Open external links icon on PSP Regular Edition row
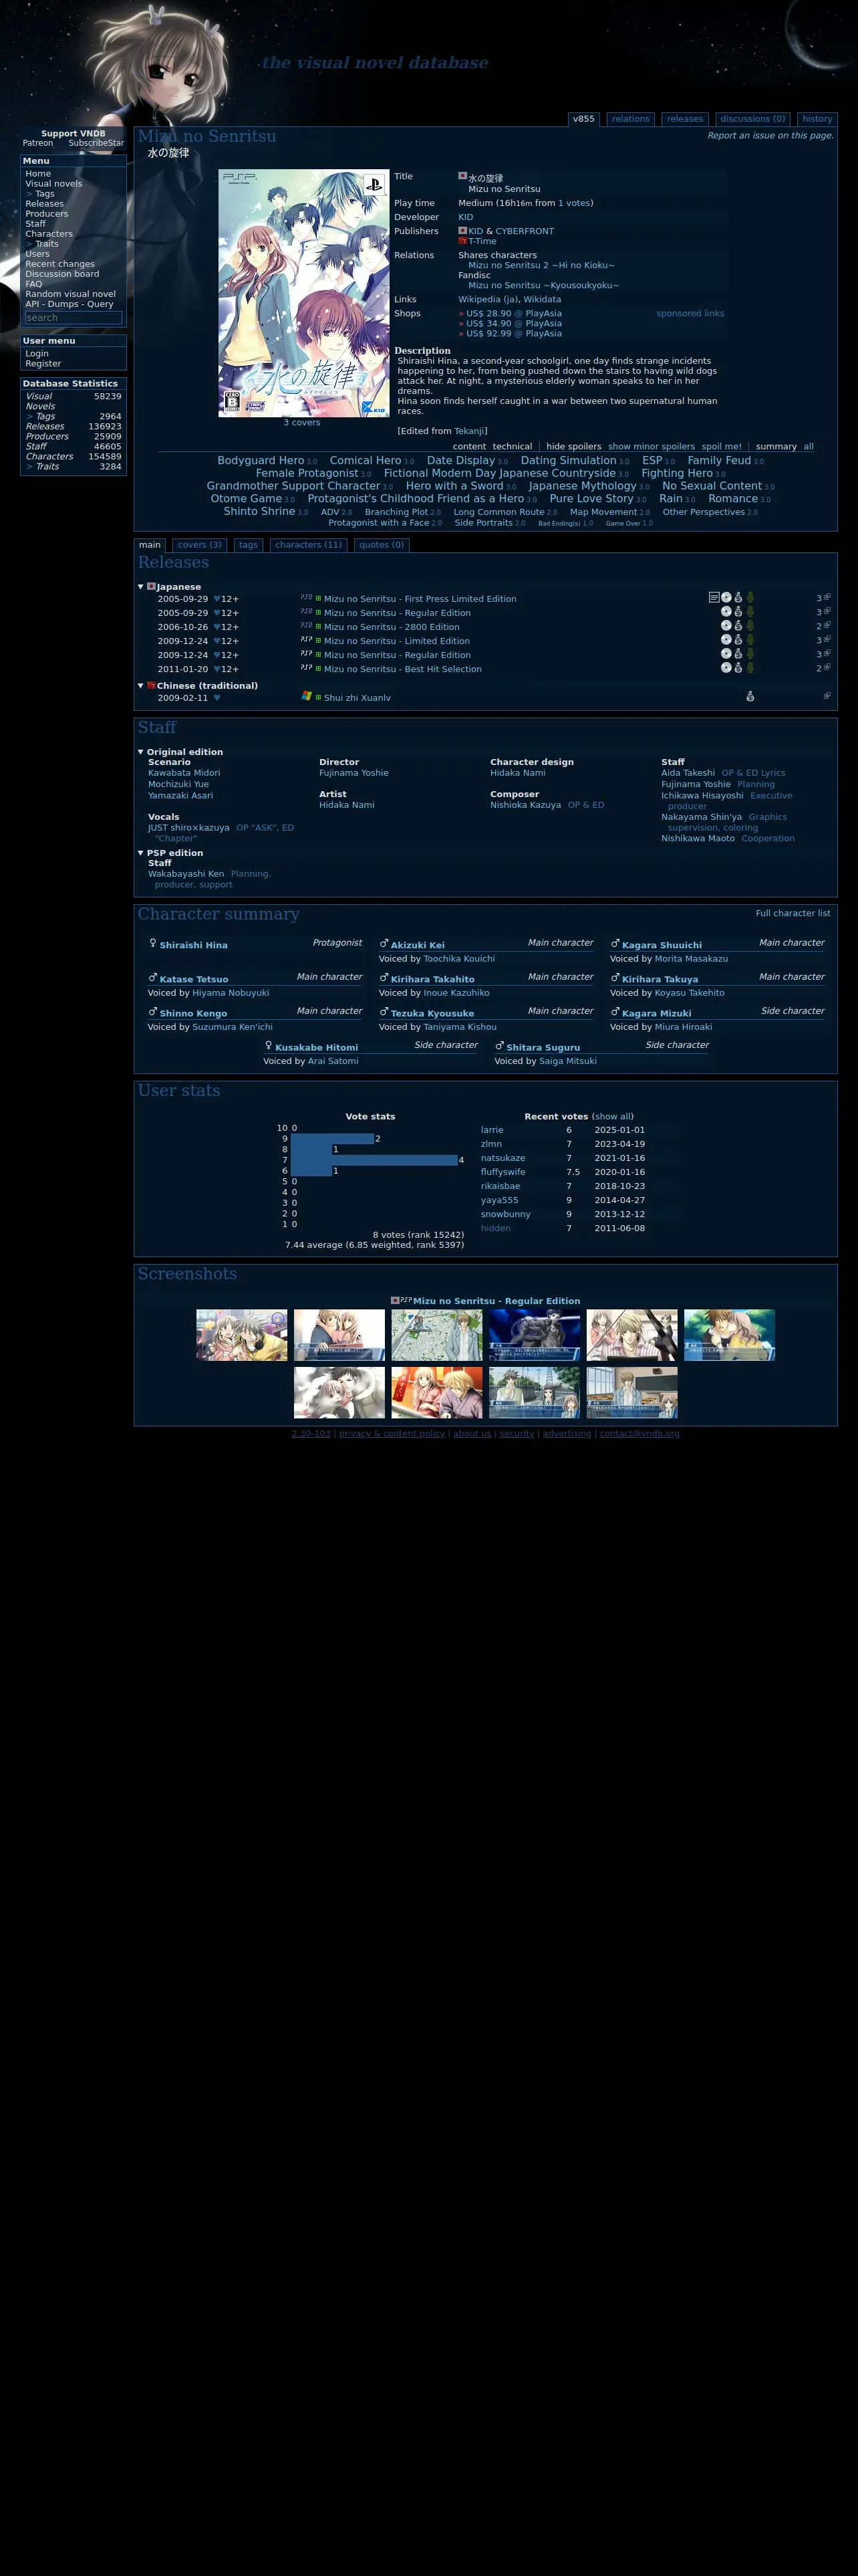The height and width of the screenshot is (2576, 858). click(x=827, y=653)
